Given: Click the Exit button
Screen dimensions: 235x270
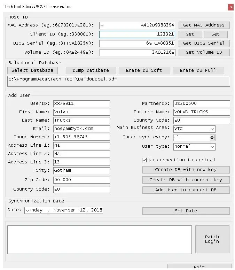Looking at the screenshot, I should click(x=199, y=267).
